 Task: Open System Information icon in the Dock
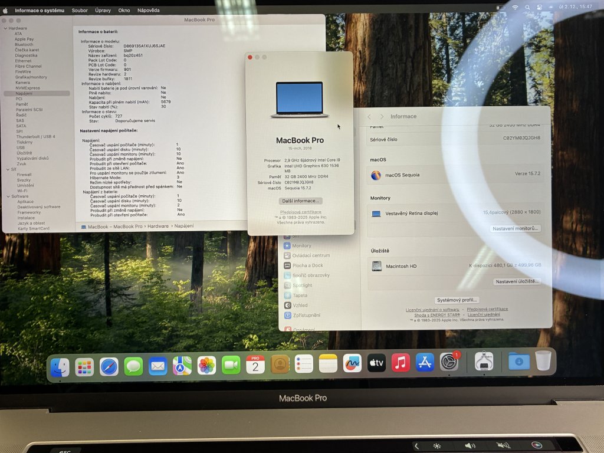[x=484, y=362]
